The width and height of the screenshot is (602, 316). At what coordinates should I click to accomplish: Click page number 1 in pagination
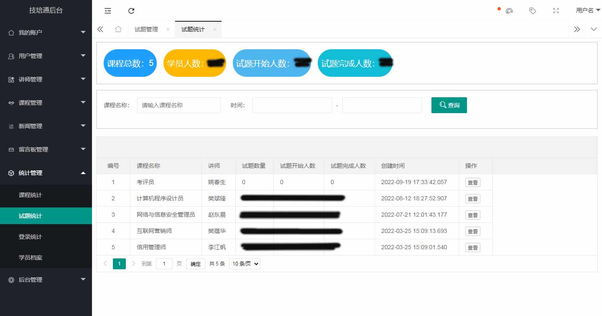pyautogui.click(x=119, y=263)
